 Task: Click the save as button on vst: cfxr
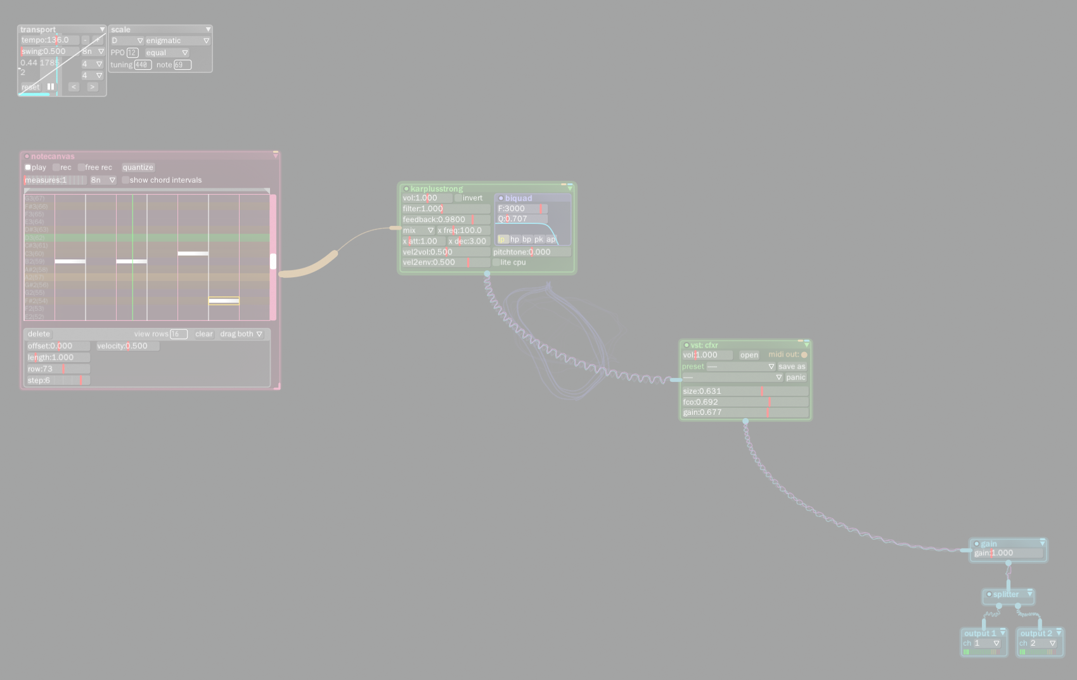(x=792, y=367)
